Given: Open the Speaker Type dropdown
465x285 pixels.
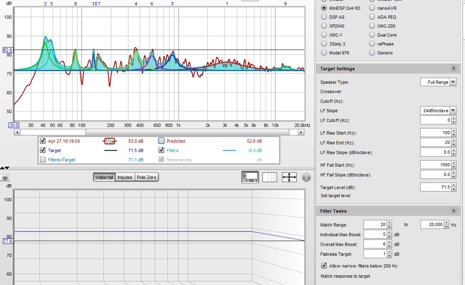Looking at the screenshot, I should click(438, 82).
